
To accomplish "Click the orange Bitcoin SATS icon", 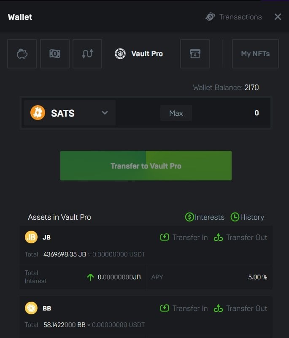I will pos(38,113).
